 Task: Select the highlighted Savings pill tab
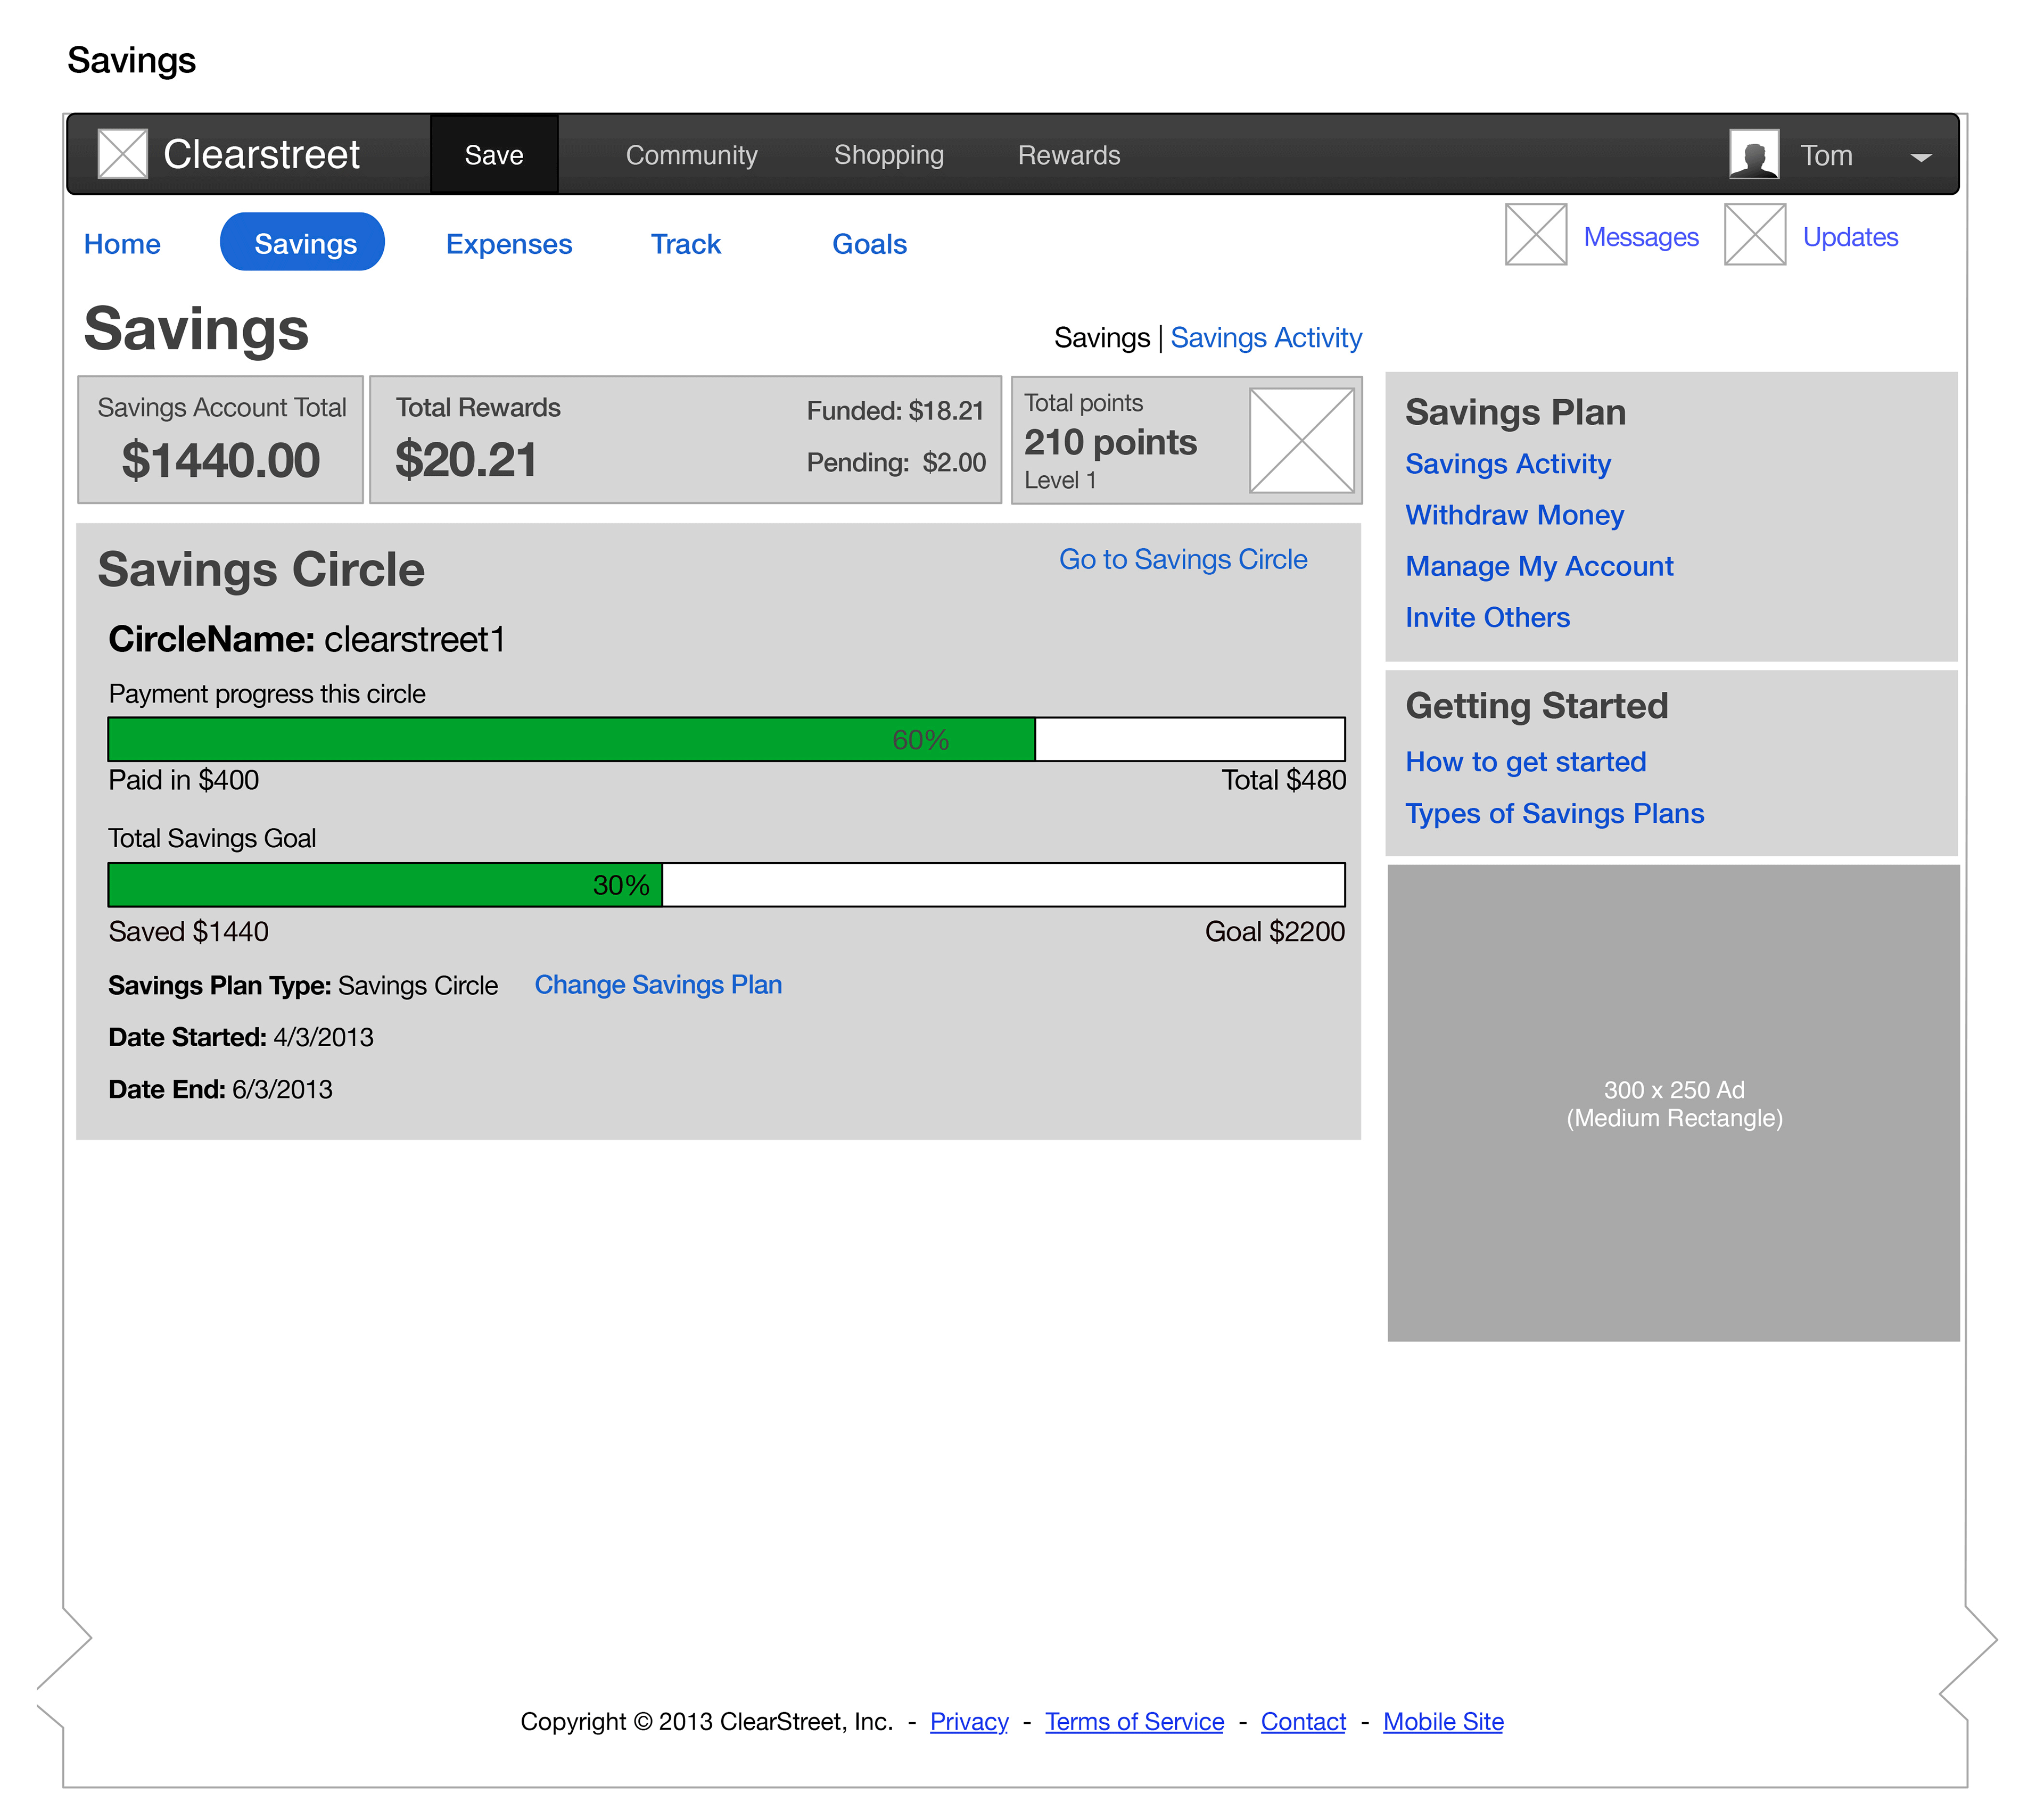(x=302, y=241)
